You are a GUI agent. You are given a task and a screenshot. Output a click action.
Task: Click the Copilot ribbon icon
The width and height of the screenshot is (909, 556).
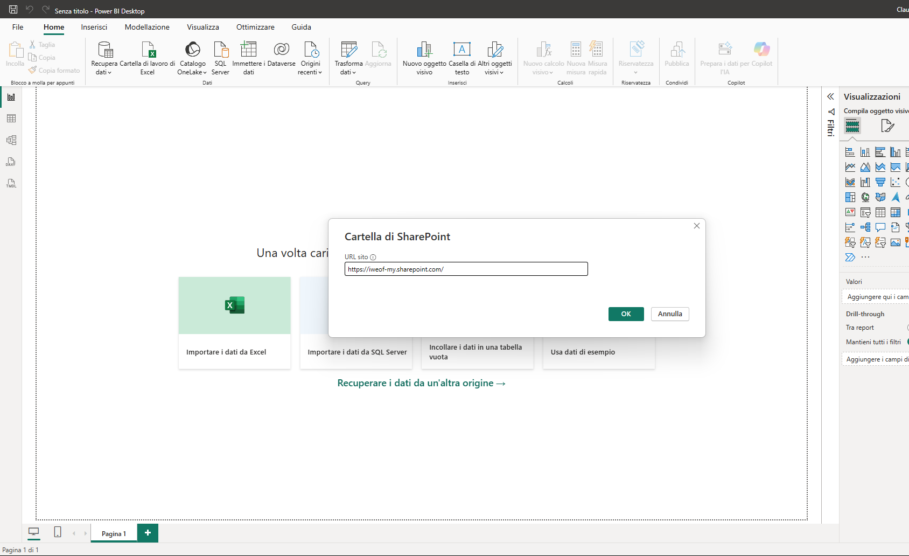point(762,54)
